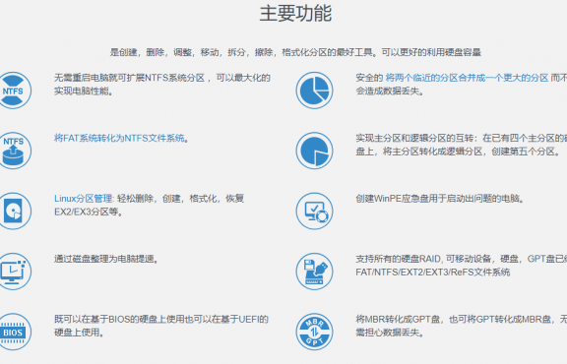Viewport: 567px width, 364px height.
Task: Click the MBR GPT conversion icon
Action: pos(314,332)
